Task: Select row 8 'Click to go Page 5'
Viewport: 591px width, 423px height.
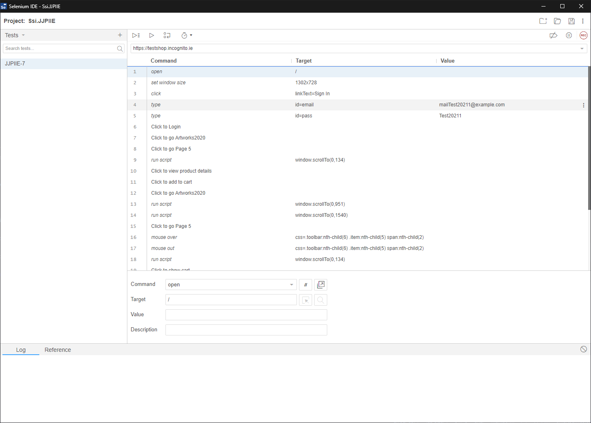Action: (x=358, y=149)
